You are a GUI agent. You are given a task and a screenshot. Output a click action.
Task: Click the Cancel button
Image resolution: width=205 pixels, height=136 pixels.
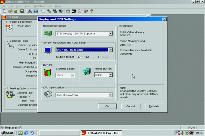[131, 106]
